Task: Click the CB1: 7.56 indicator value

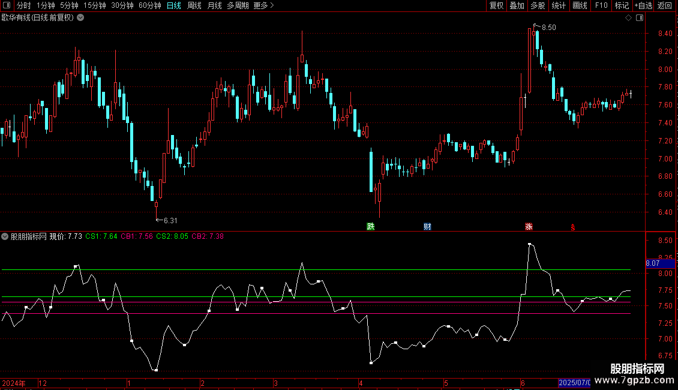Action: [x=137, y=236]
